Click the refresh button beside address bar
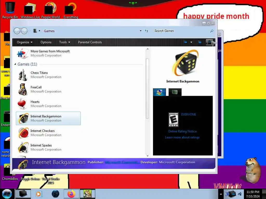The width and height of the screenshot is (266, 199). coord(147,31)
